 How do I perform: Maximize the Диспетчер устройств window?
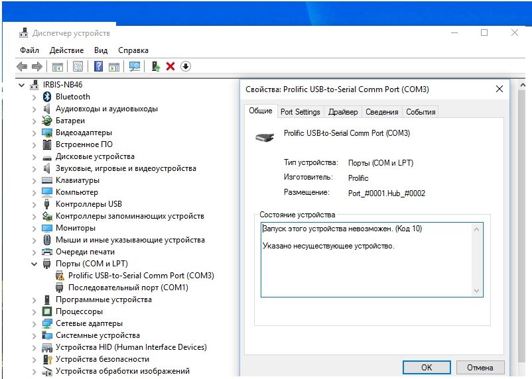point(484,32)
